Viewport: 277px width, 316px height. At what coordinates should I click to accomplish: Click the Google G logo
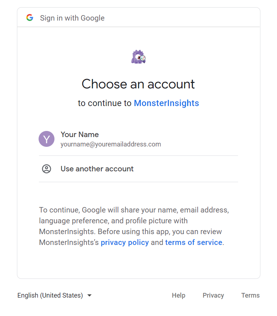pyautogui.click(x=30, y=18)
